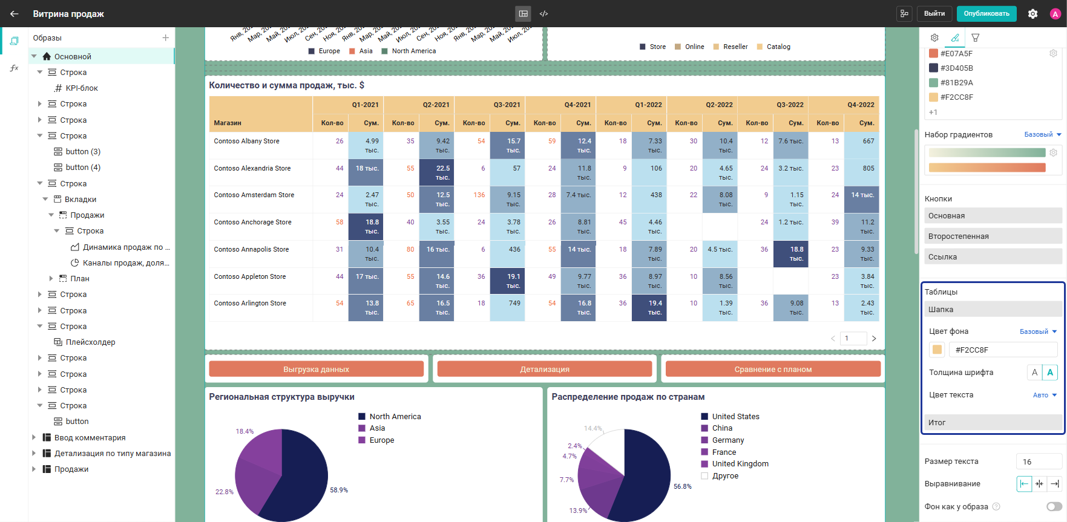Switch to the filter funnel tab
Screen dimensions: 1067x522
tap(976, 38)
